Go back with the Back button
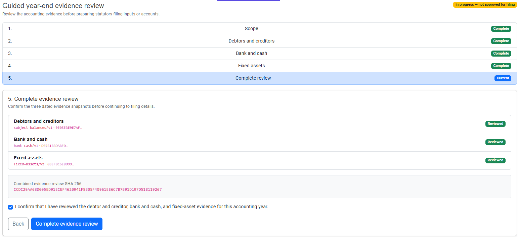 click(18, 224)
